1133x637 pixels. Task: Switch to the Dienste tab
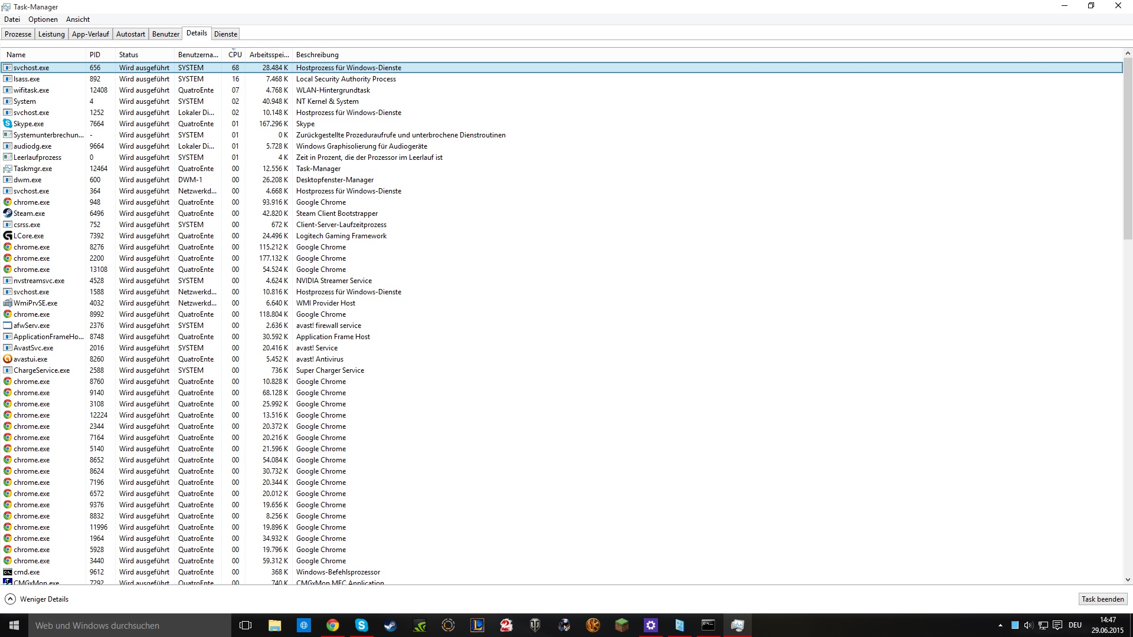click(x=225, y=34)
